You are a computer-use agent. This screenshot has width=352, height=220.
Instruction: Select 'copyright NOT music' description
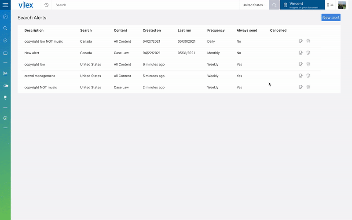40,87
